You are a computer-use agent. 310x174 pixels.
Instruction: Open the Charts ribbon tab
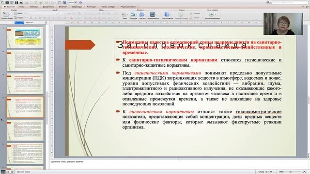click(48, 7)
